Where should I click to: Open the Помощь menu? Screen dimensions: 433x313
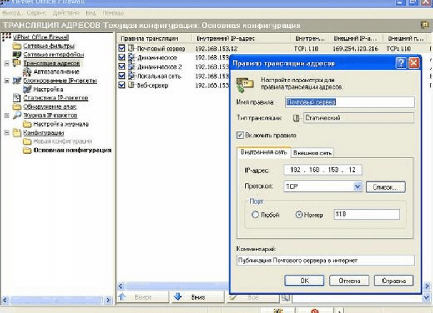pos(113,13)
